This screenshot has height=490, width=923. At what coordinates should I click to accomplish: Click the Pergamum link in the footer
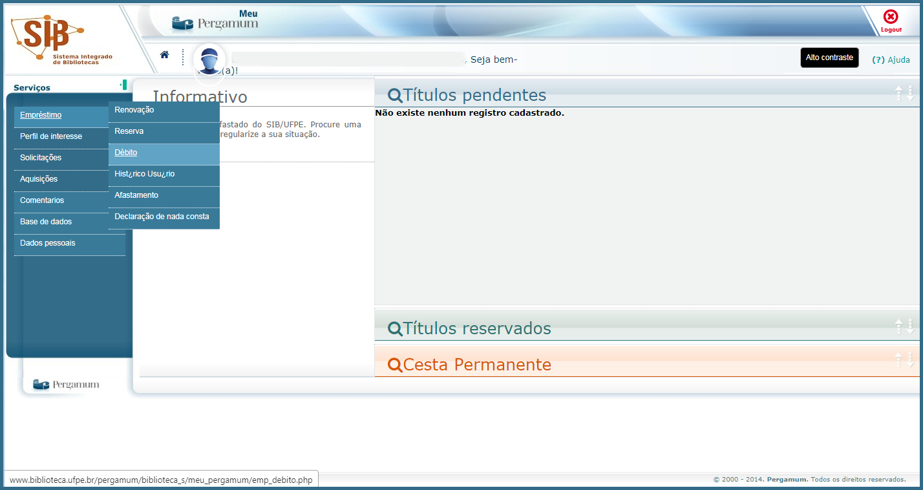[787, 480]
